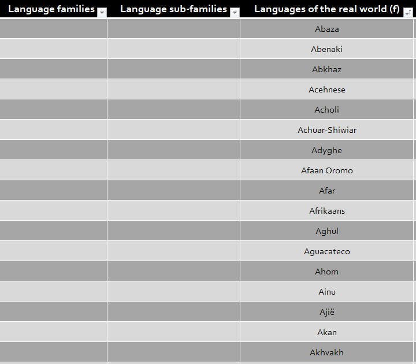
Task: Open the Language sub-families filter dropdown
Action: [235, 12]
